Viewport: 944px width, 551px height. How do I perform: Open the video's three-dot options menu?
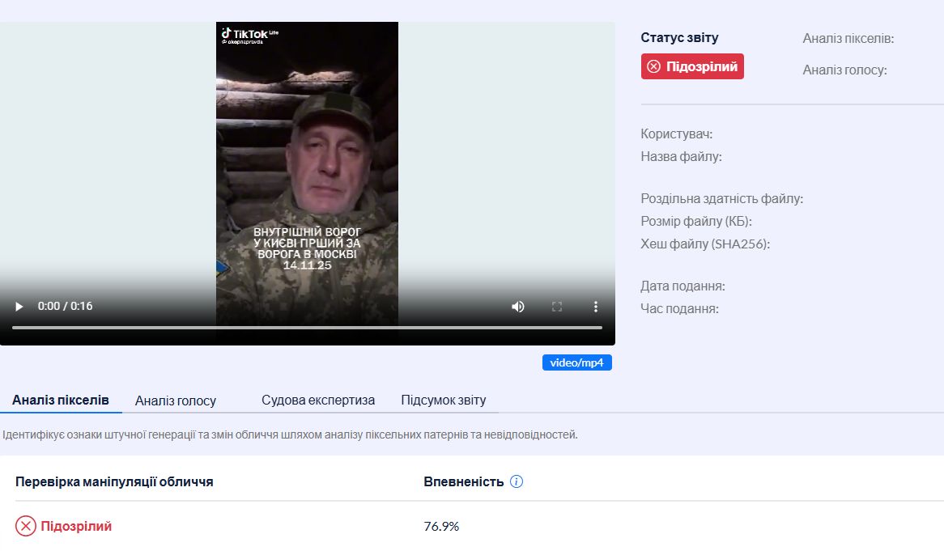click(x=596, y=307)
